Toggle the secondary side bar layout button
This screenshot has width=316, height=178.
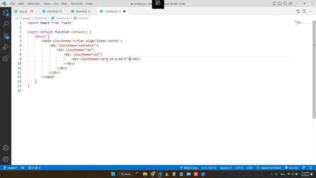tap(285, 3)
